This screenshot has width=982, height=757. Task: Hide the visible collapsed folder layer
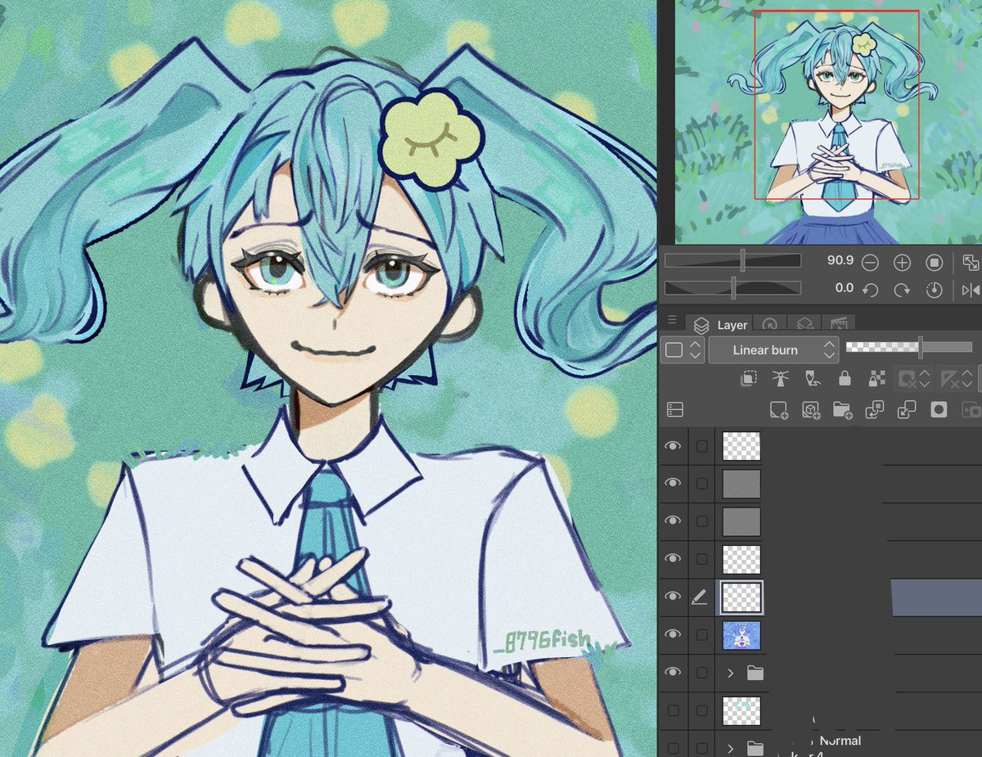click(673, 672)
